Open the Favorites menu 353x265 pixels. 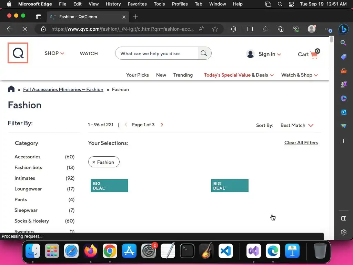click(137, 4)
